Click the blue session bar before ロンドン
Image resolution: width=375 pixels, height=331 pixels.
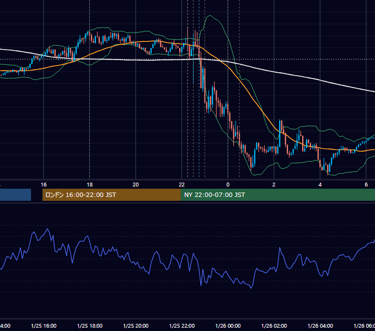15,195
